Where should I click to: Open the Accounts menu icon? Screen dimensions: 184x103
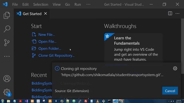click(7, 78)
